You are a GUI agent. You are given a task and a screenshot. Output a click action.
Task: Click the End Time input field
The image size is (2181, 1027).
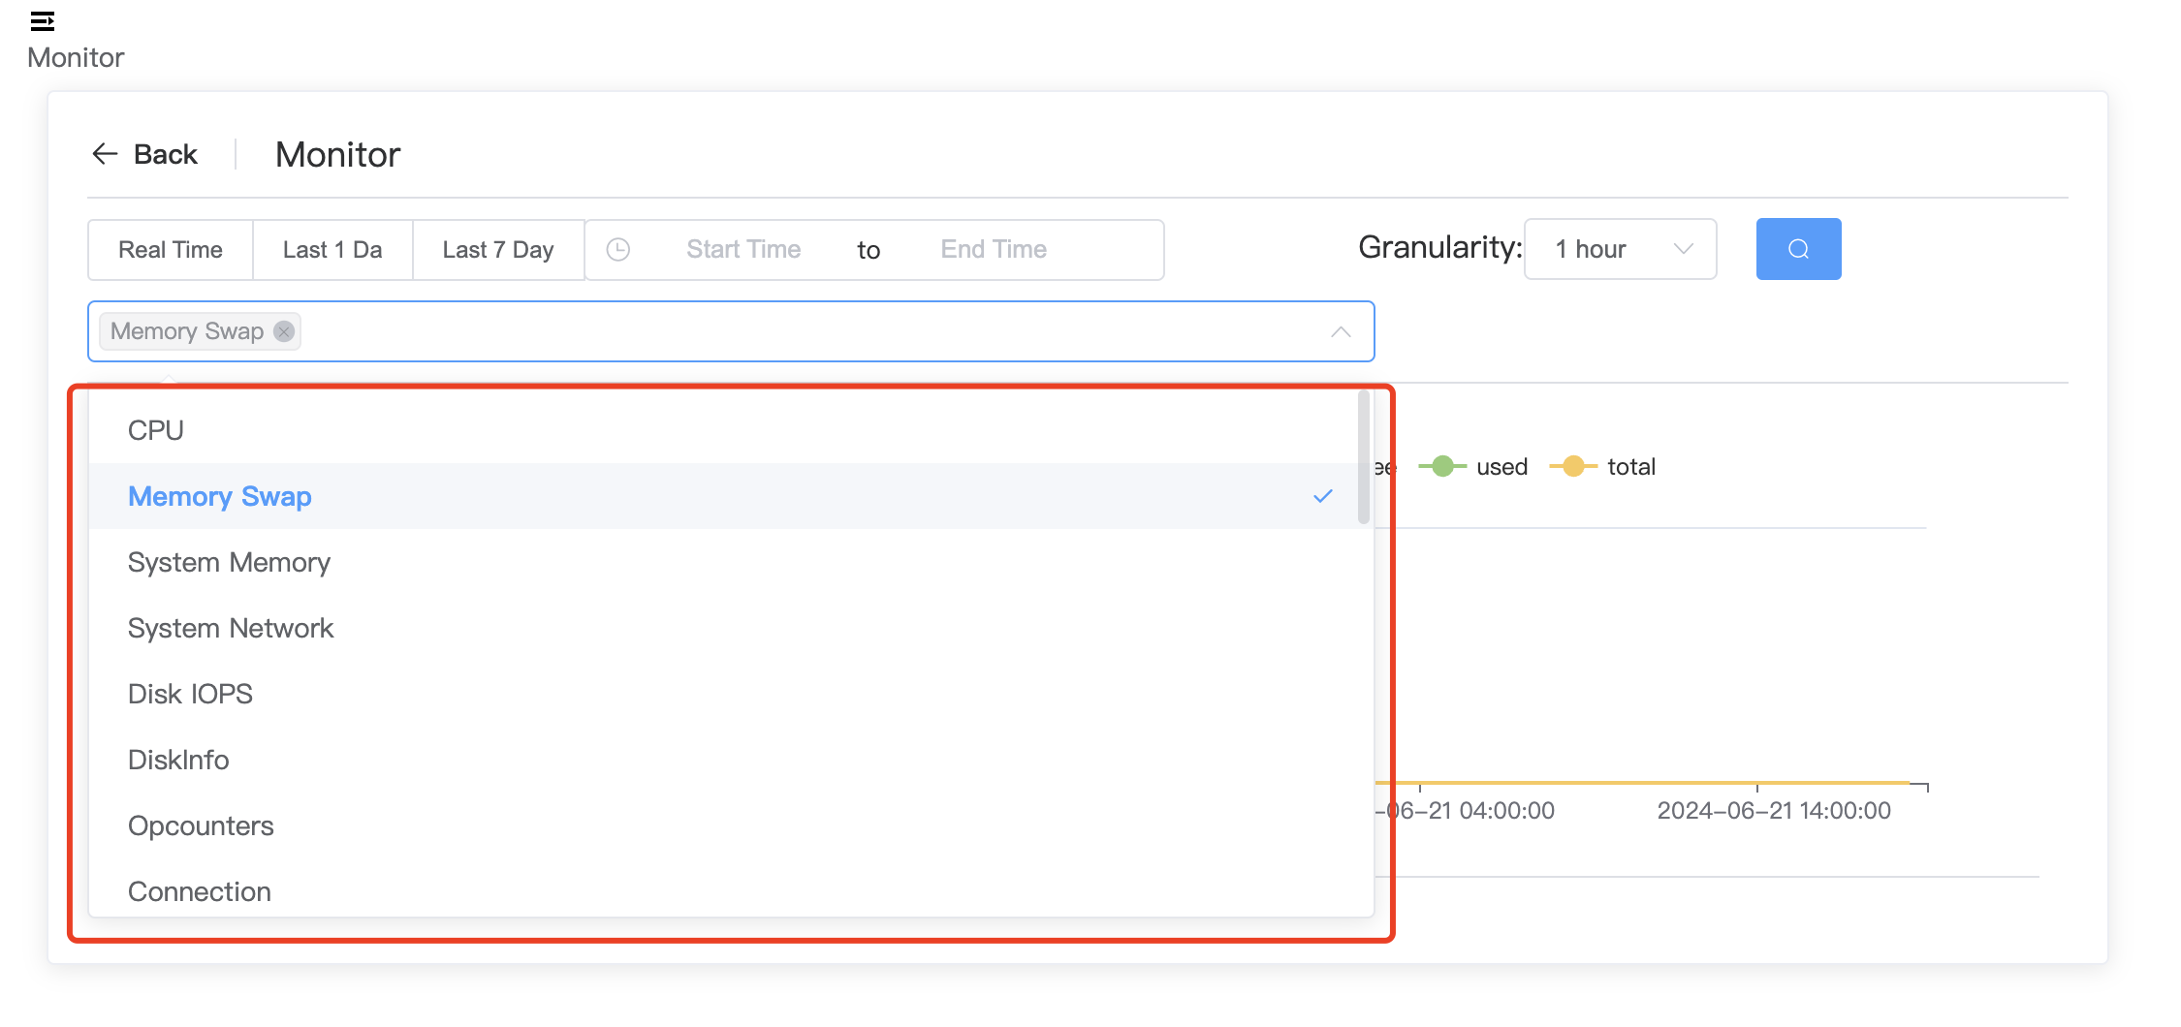[x=994, y=250]
